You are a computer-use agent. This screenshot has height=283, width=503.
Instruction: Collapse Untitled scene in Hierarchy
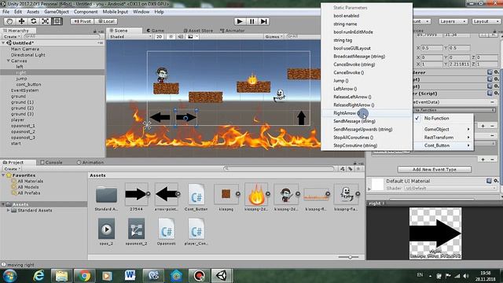(x=3, y=43)
